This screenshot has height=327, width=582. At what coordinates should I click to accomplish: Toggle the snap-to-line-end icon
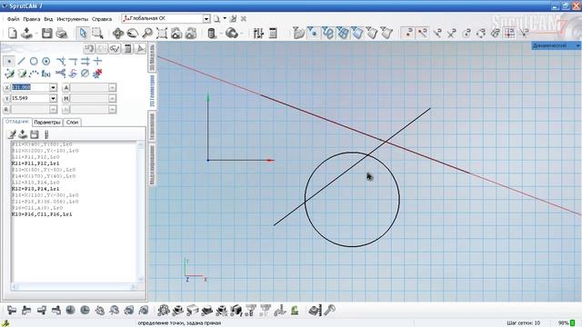422,34
